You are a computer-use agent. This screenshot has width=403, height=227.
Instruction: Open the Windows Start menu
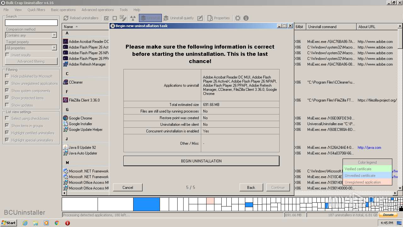coord(9,223)
